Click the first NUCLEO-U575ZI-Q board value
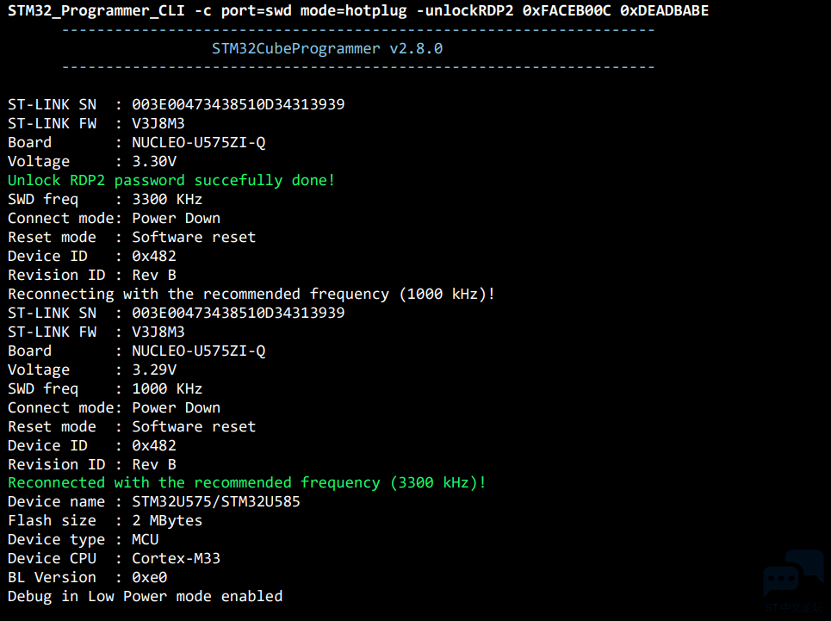831x621 pixels. coord(199,142)
